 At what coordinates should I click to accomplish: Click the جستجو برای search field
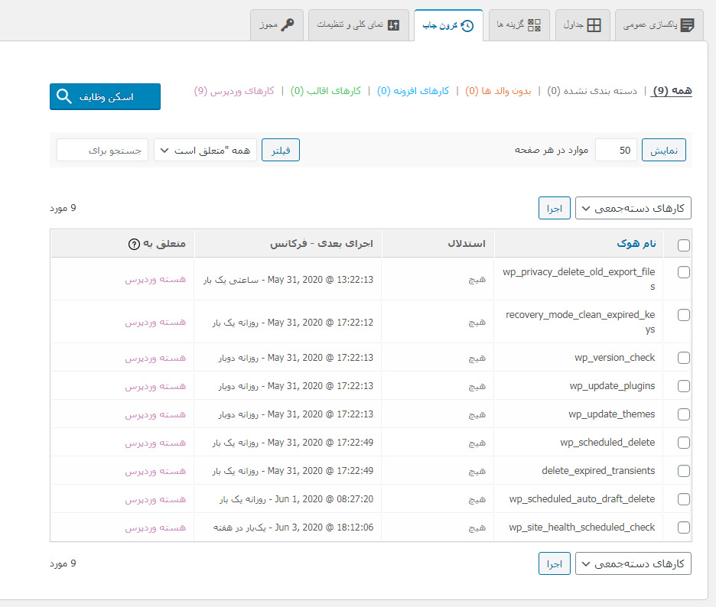103,150
